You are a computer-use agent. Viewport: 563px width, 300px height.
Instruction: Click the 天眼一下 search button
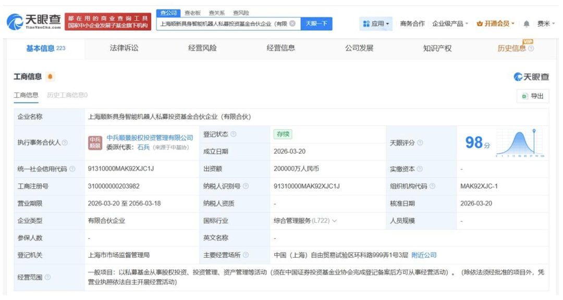(316, 23)
